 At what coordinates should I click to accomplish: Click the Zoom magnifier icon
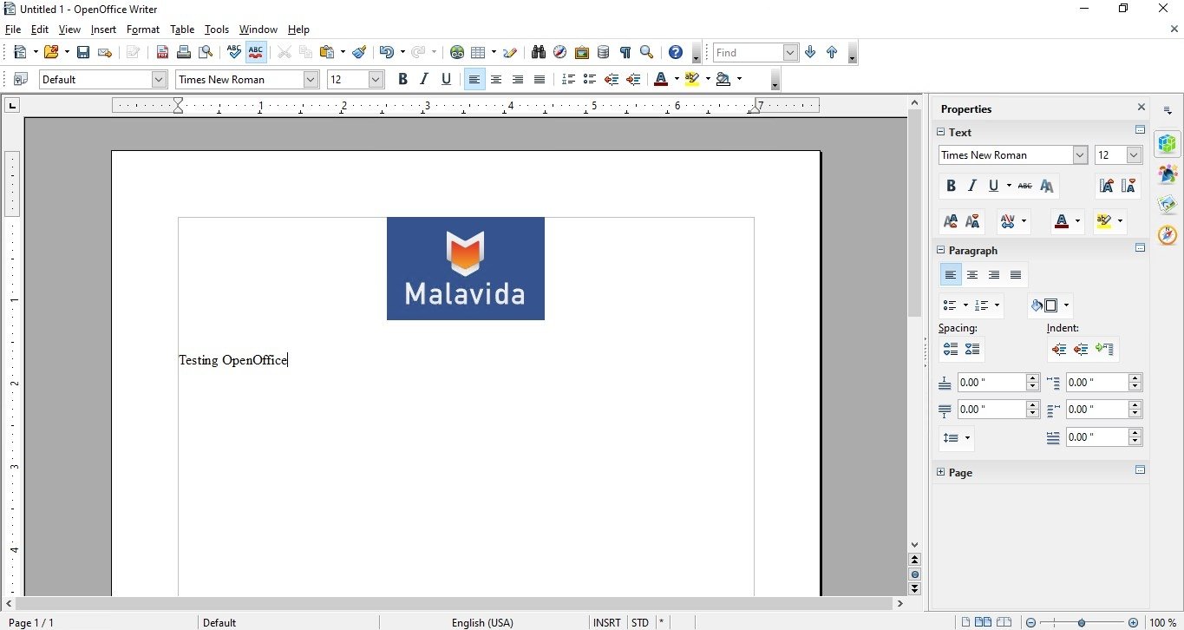tap(646, 52)
